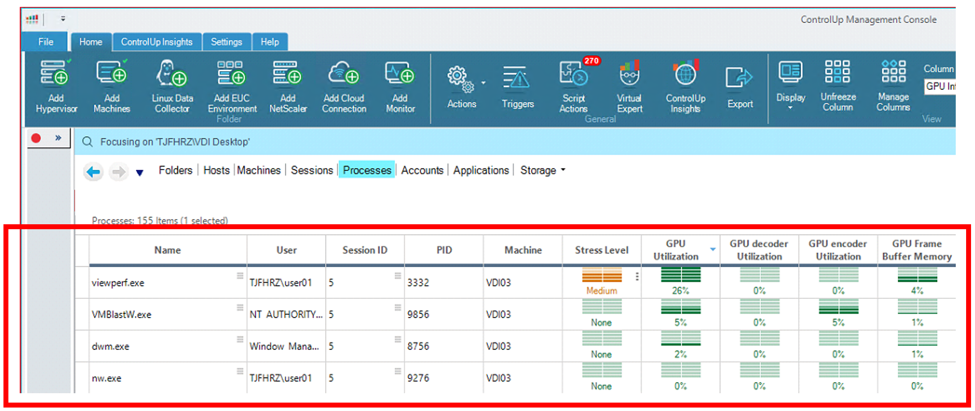Open the Help tab
The image size is (975, 411).
pos(270,42)
